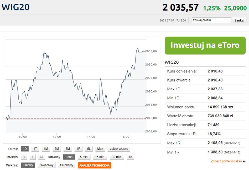Screen dimensions: 249x170
Task: Choose the 3M period
Action: point(57,149)
